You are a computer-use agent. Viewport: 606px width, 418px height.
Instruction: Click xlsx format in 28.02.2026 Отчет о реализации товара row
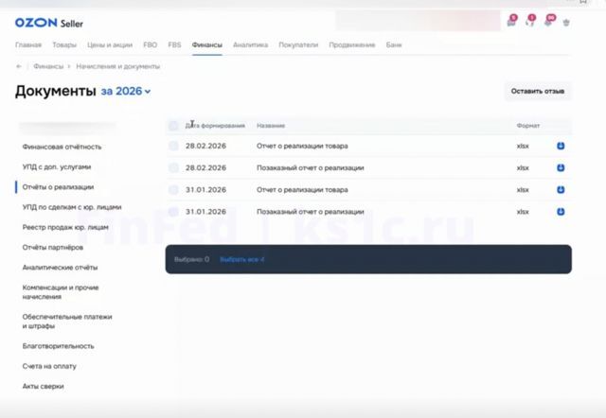click(523, 146)
